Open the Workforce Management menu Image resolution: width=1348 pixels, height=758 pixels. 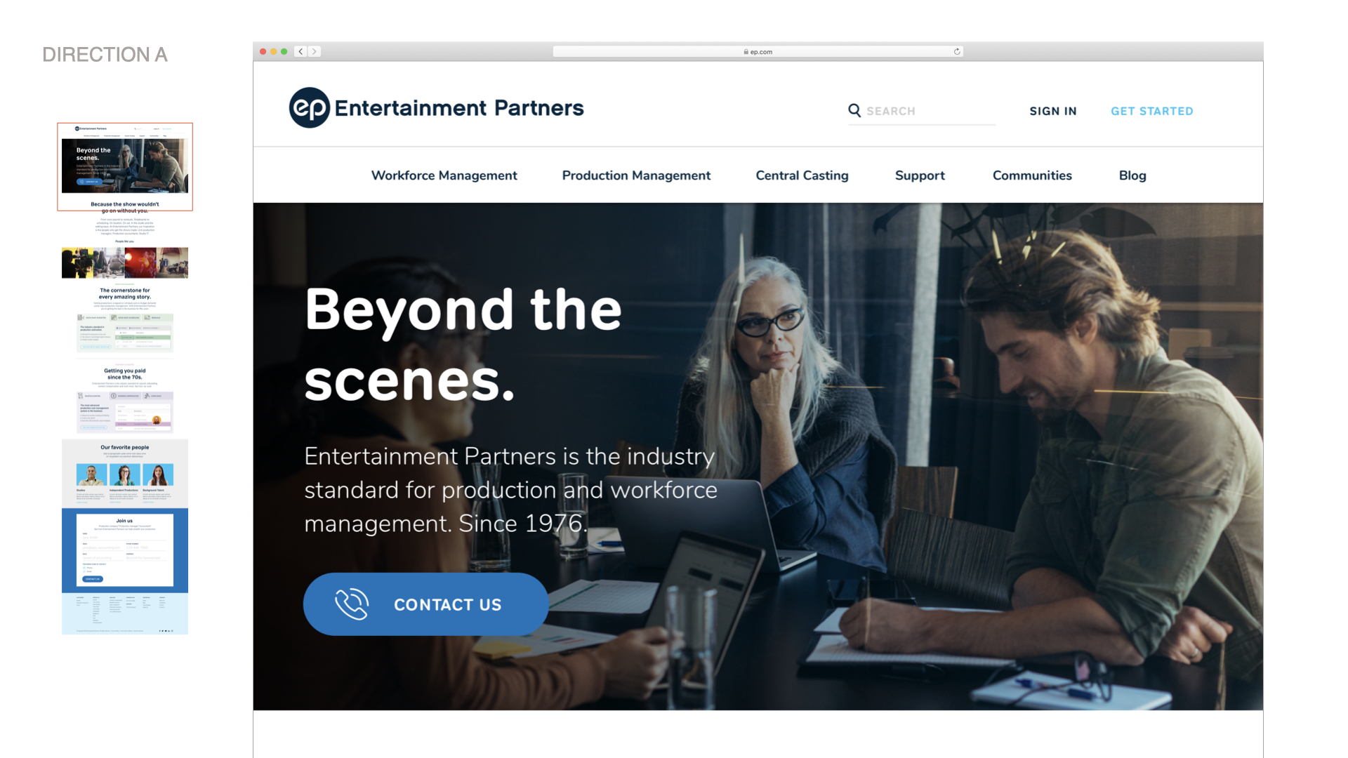[x=444, y=175]
